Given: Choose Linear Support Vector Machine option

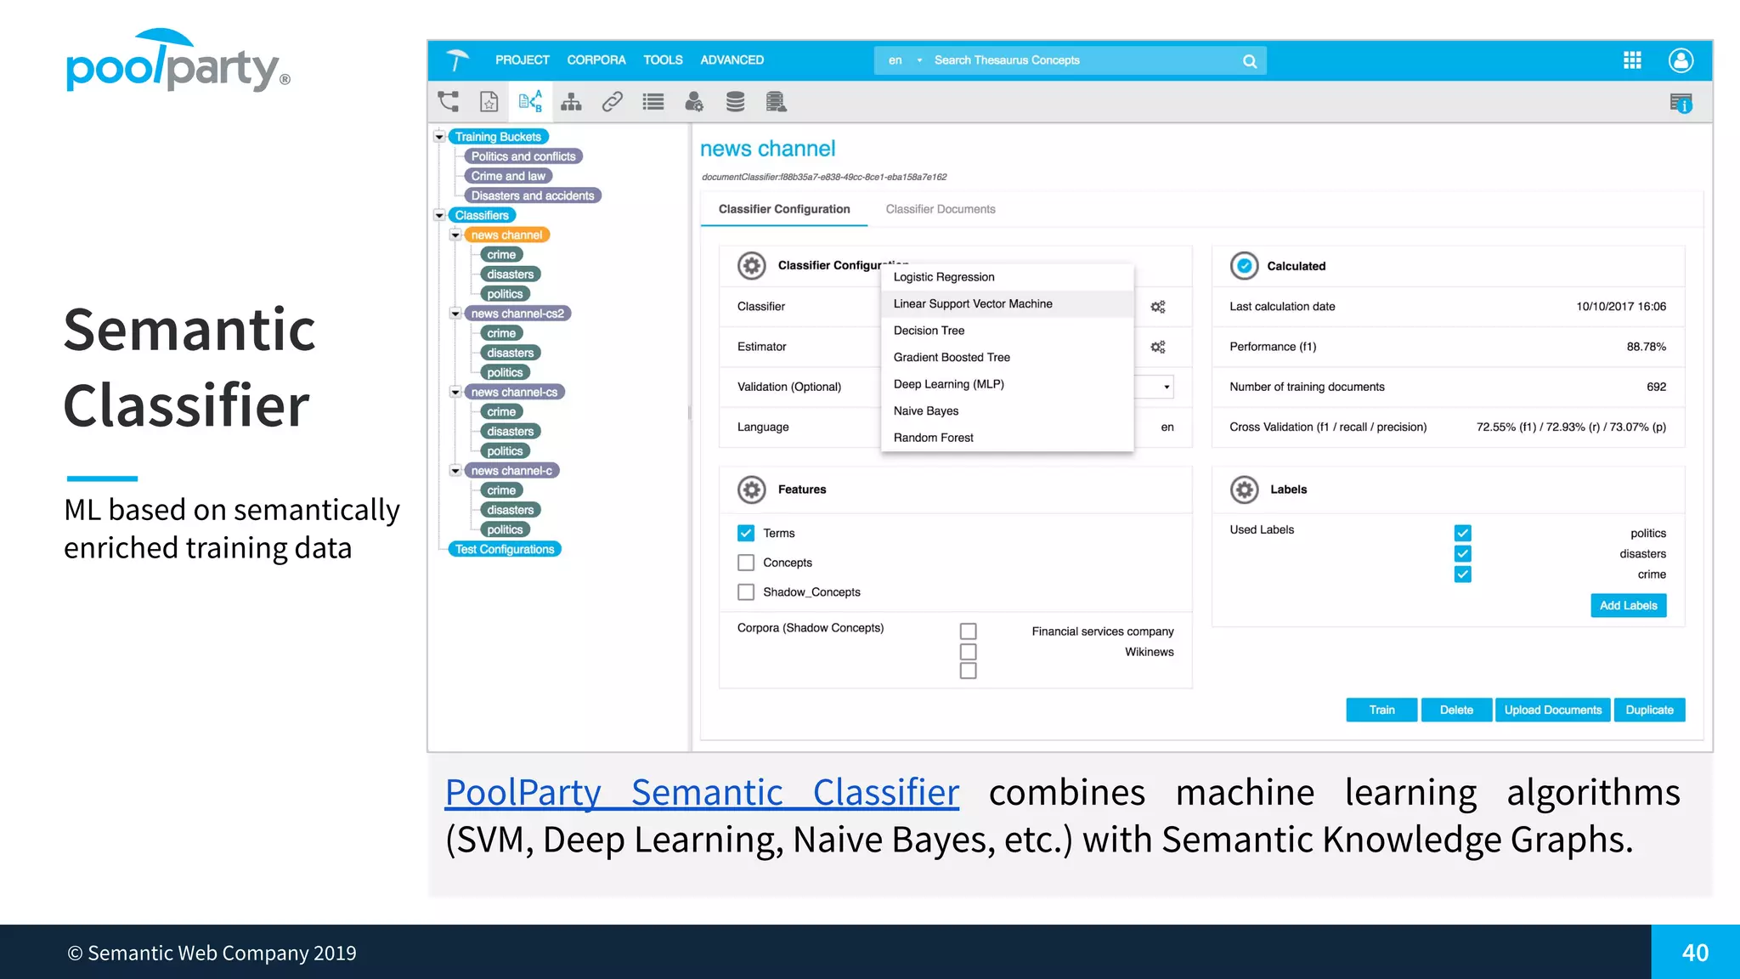Looking at the screenshot, I should pyautogui.click(x=1008, y=304).
